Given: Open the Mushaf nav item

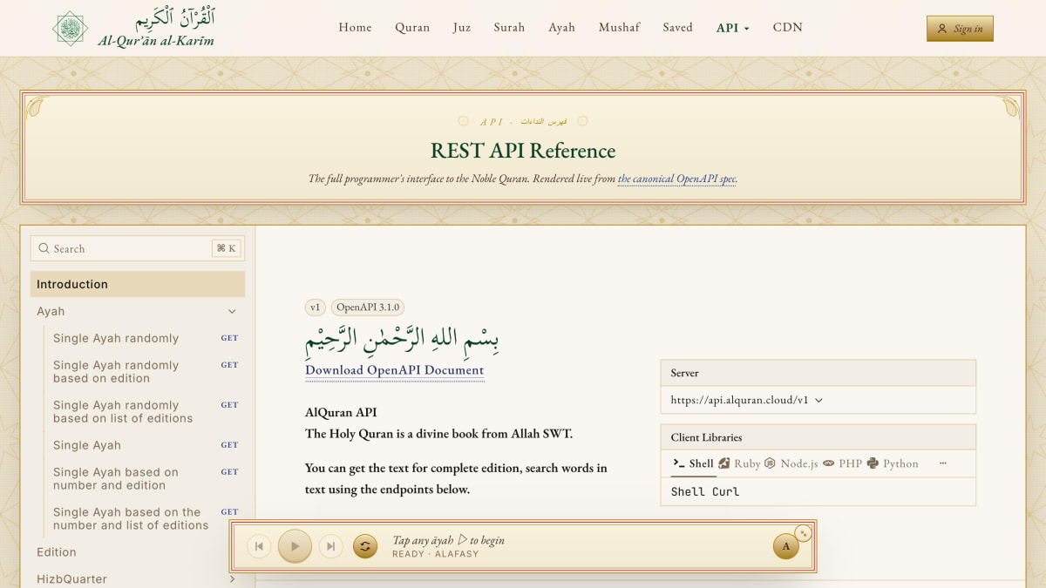Looking at the screenshot, I should 619,28.
